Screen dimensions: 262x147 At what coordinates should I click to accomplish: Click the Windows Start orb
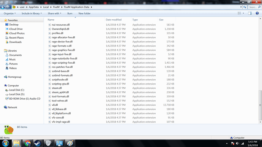pos(5,143)
